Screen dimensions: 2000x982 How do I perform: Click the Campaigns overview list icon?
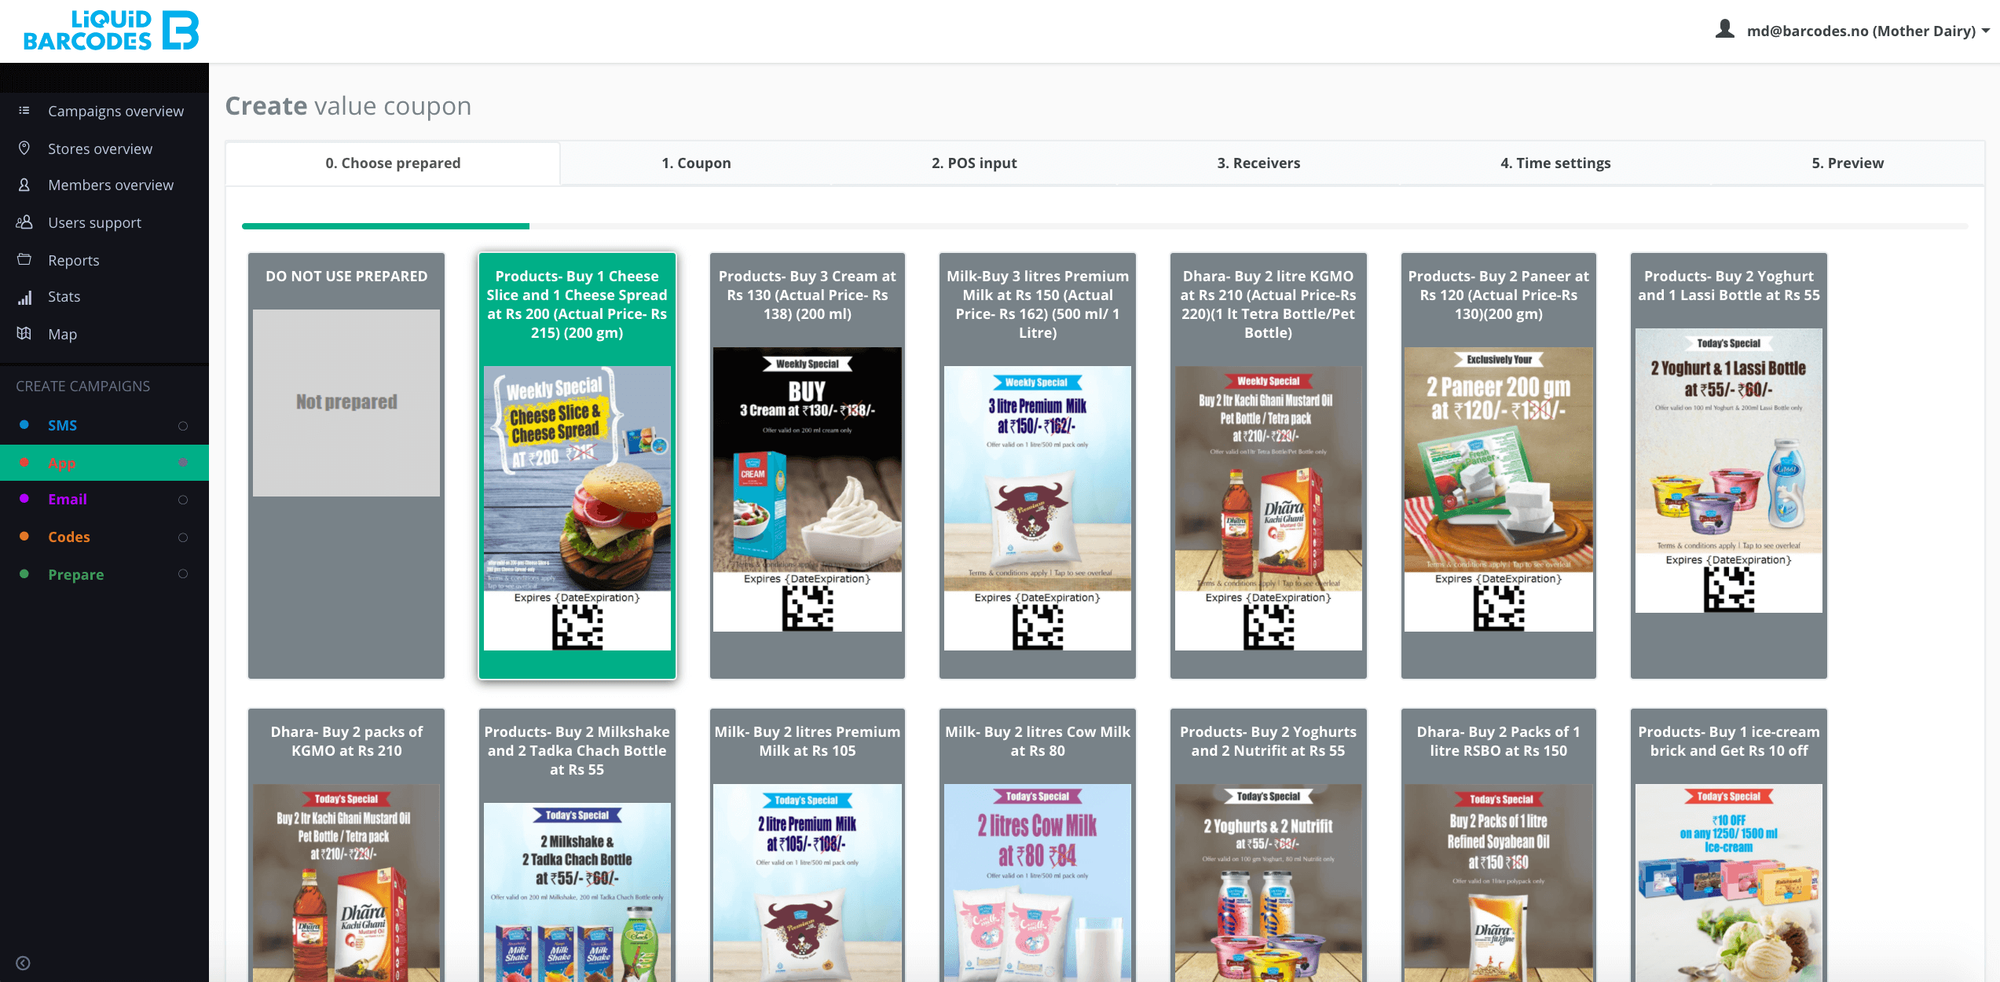[x=24, y=111]
